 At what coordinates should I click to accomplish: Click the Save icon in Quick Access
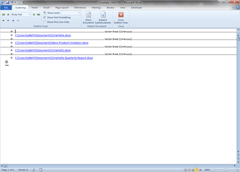point(7,2)
